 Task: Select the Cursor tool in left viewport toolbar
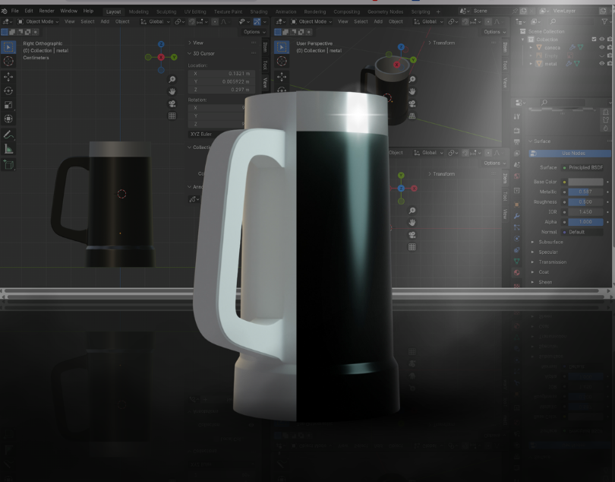click(x=8, y=61)
